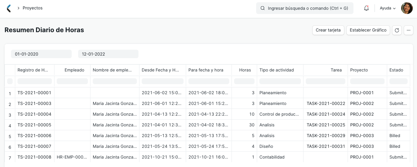
Task: Select cell TS-2021-00003
Action: (34, 103)
